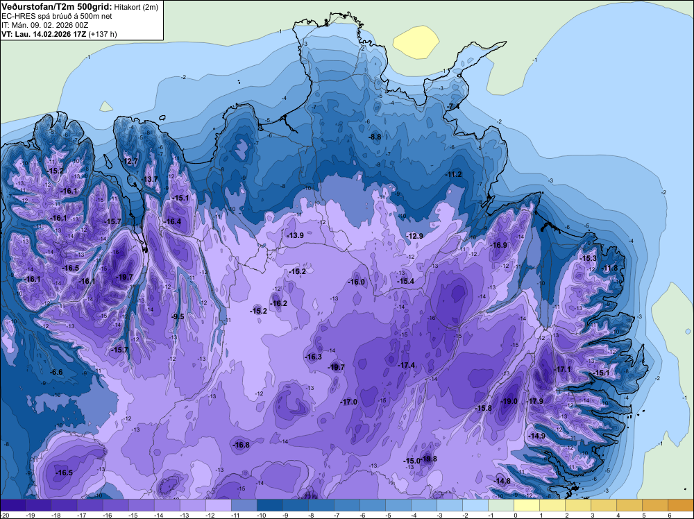Click the pale lilac legend swatch above -12
This screenshot has width=694, height=519.
point(218,505)
